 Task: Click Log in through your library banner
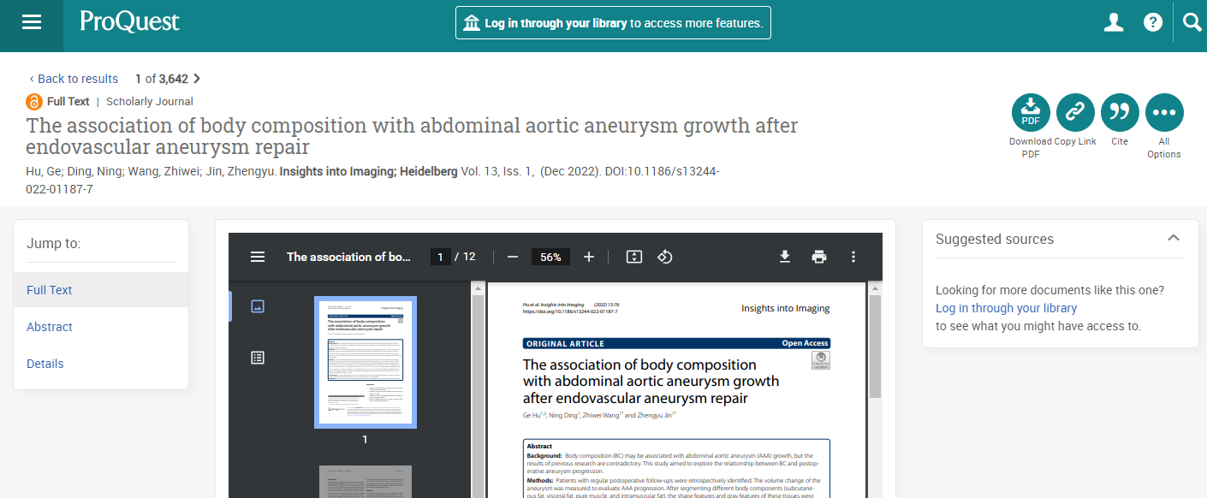613,23
